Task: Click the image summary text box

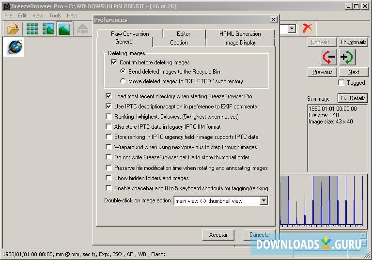Action: (337, 138)
